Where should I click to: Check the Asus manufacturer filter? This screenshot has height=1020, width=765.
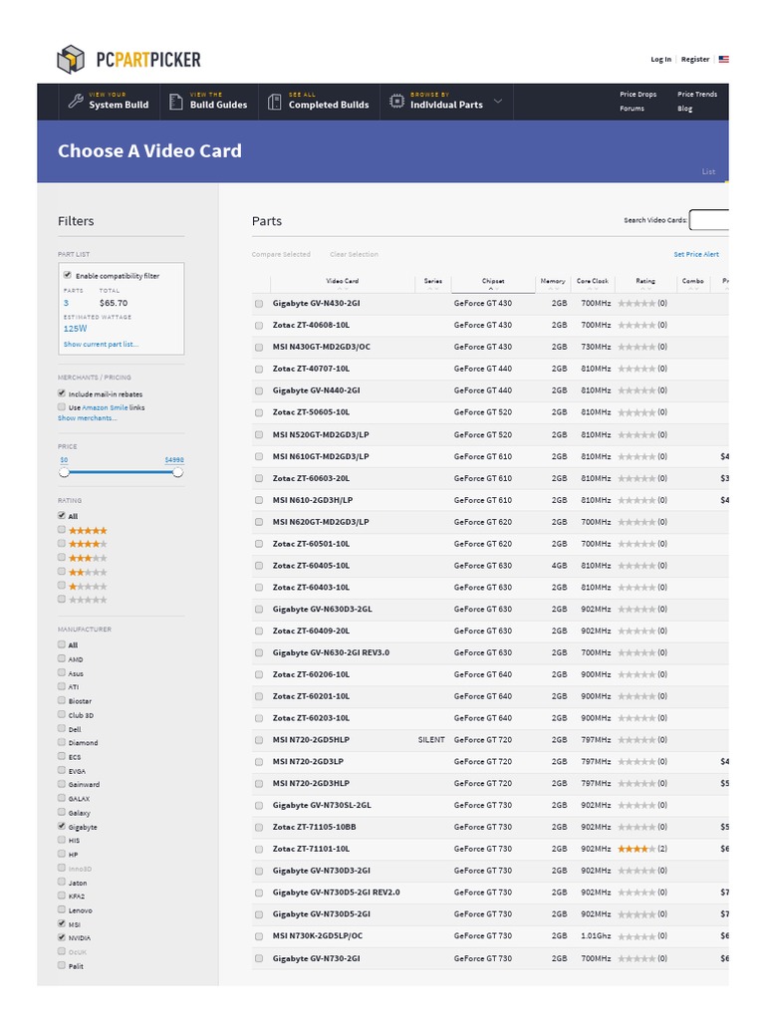[61, 672]
